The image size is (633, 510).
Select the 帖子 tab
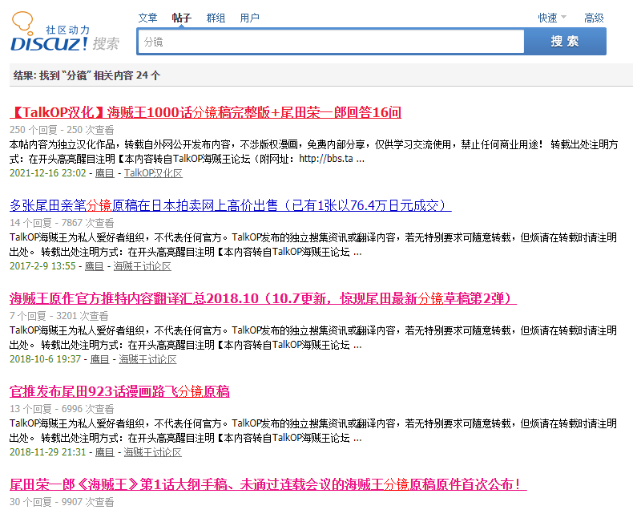181,18
